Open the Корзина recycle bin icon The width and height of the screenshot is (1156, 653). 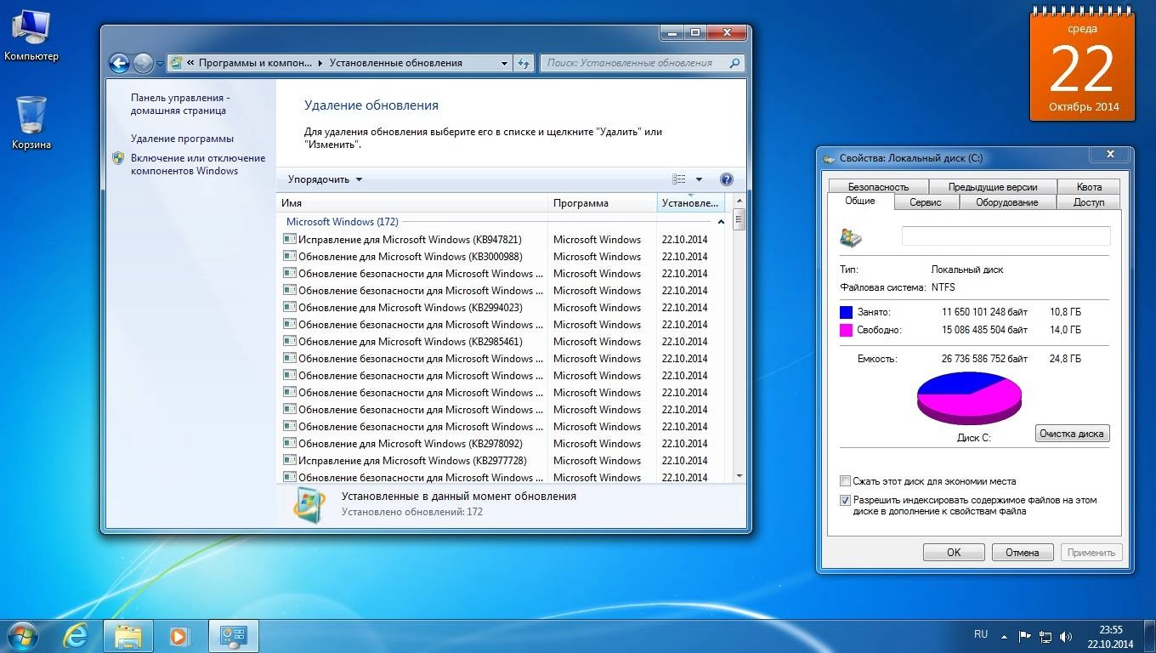31,122
